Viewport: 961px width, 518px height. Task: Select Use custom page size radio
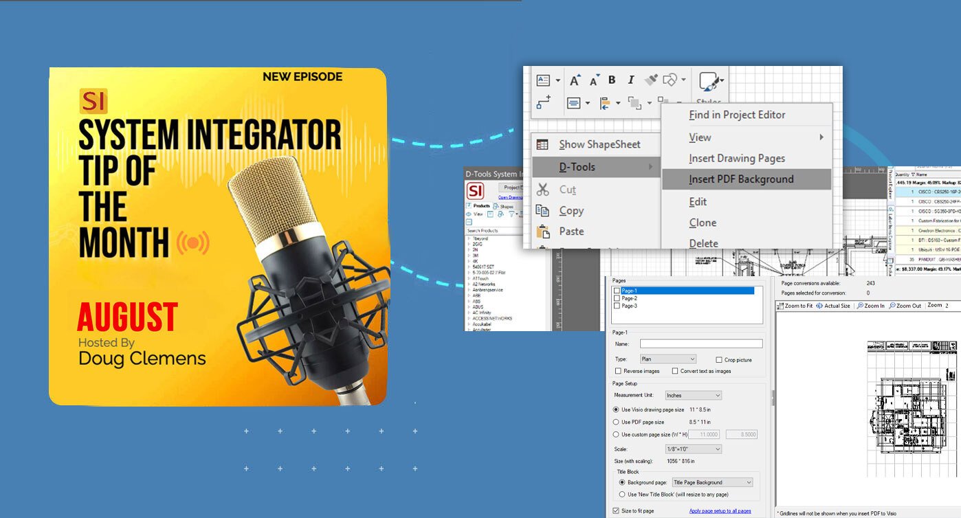tap(616, 434)
